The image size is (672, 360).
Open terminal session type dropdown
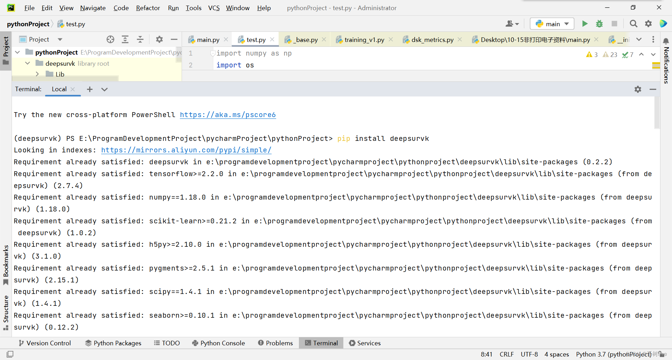(x=104, y=89)
